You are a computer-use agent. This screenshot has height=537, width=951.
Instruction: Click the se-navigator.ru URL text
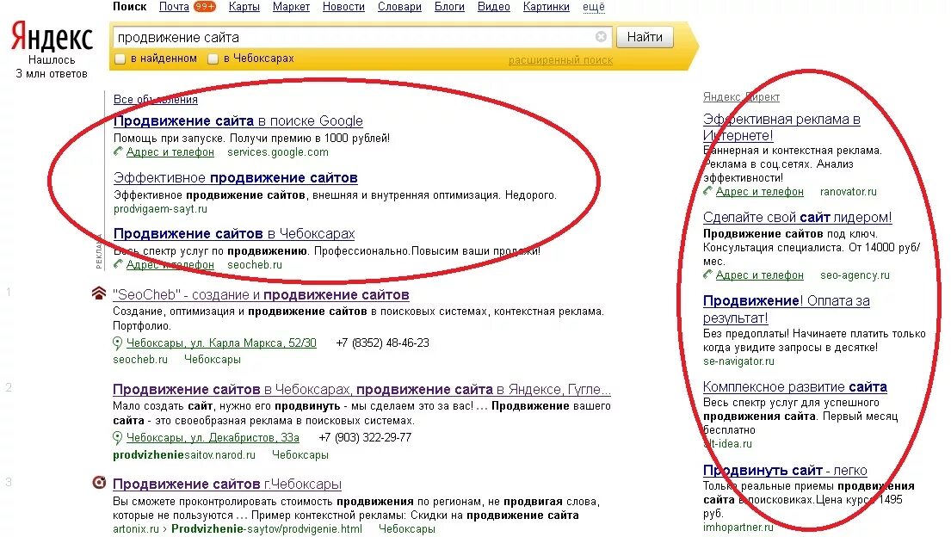738,361
